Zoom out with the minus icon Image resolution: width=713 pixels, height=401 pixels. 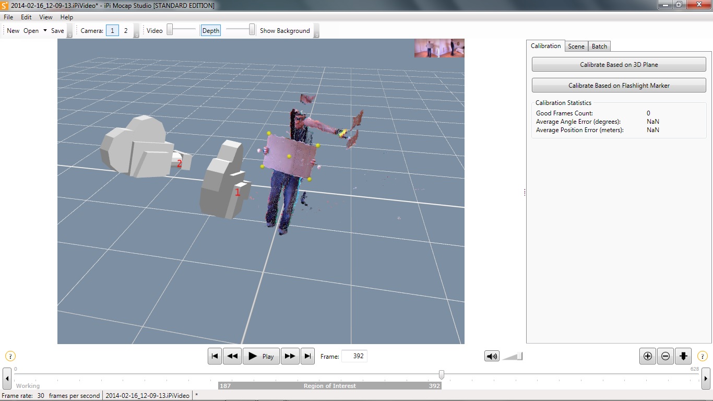tap(666, 356)
